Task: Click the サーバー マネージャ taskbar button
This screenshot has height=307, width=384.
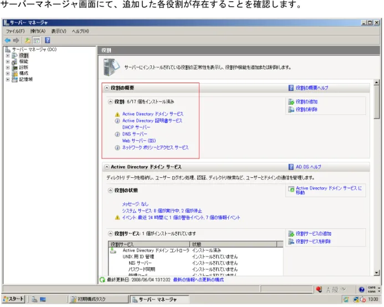Action: (x=159, y=299)
